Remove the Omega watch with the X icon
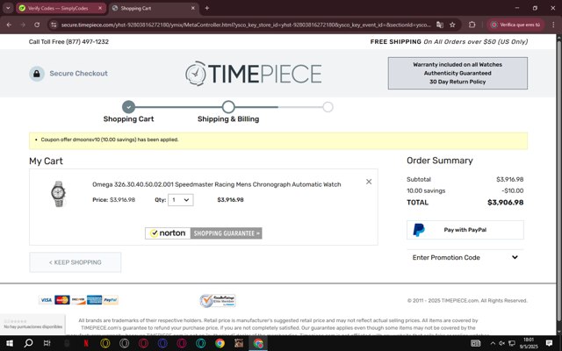The image size is (562, 351). click(369, 182)
